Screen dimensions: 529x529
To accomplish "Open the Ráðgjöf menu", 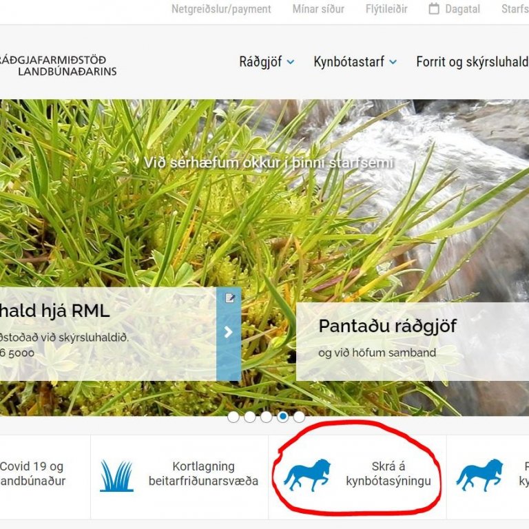I will point(260,62).
